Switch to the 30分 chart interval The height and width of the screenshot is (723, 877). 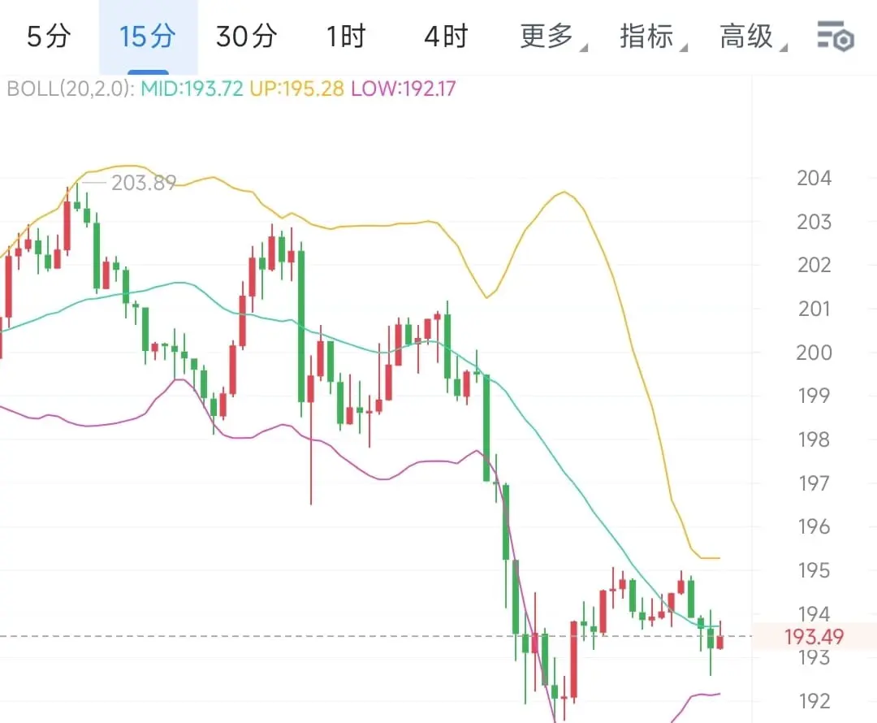(246, 37)
